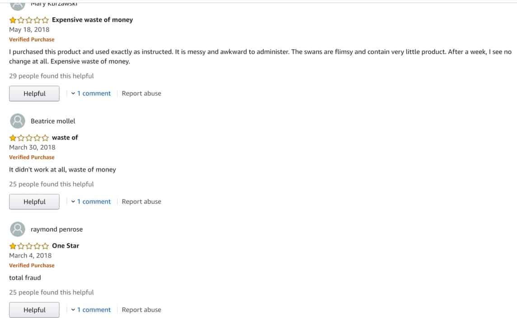This screenshot has width=517, height=325.
Task: Click star rating on 'One Star' review
Action: pyautogui.click(x=29, y=246)
